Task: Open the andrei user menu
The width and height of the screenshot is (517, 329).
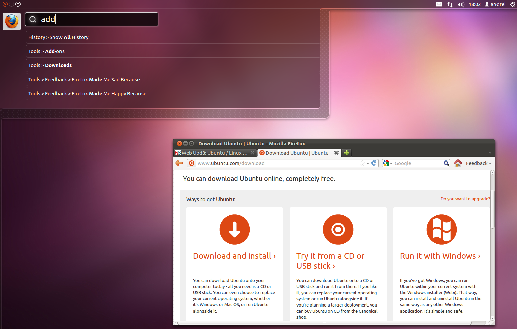Action: [495, 4]
